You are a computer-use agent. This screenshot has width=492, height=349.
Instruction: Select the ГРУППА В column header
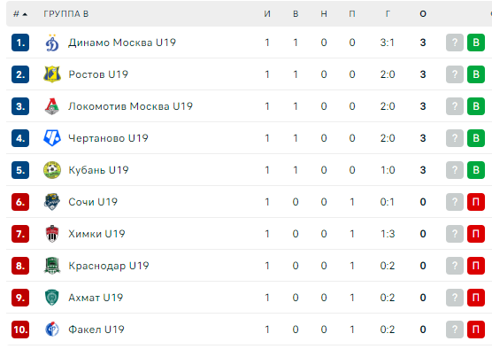[x=66, y=14]
